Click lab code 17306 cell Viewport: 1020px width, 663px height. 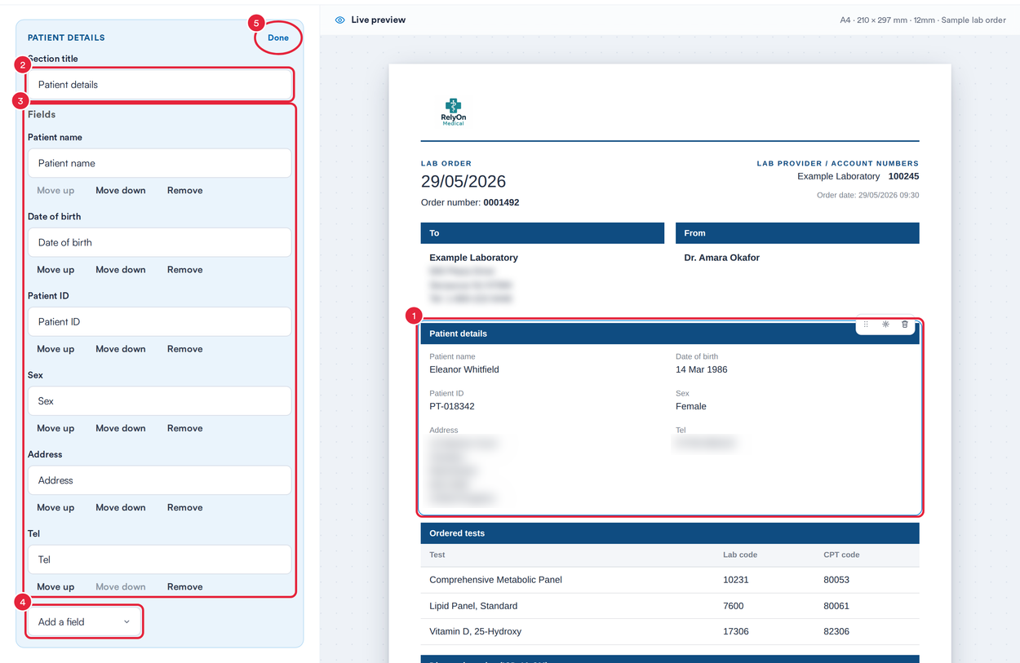click(x=735, y=631)
